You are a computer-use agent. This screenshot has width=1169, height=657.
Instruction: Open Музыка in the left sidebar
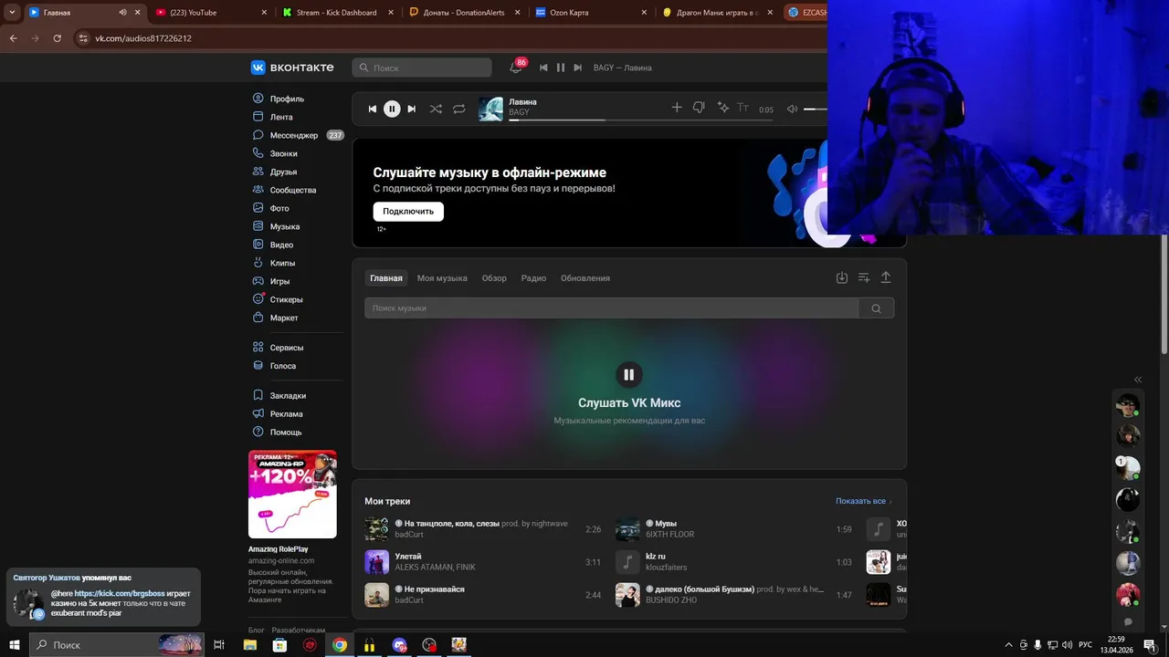285,226
